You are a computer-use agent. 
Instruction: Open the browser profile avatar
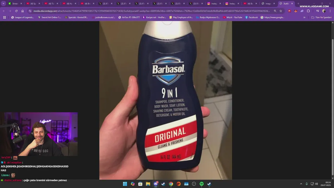pyautogui.click(x=324, y=11)
